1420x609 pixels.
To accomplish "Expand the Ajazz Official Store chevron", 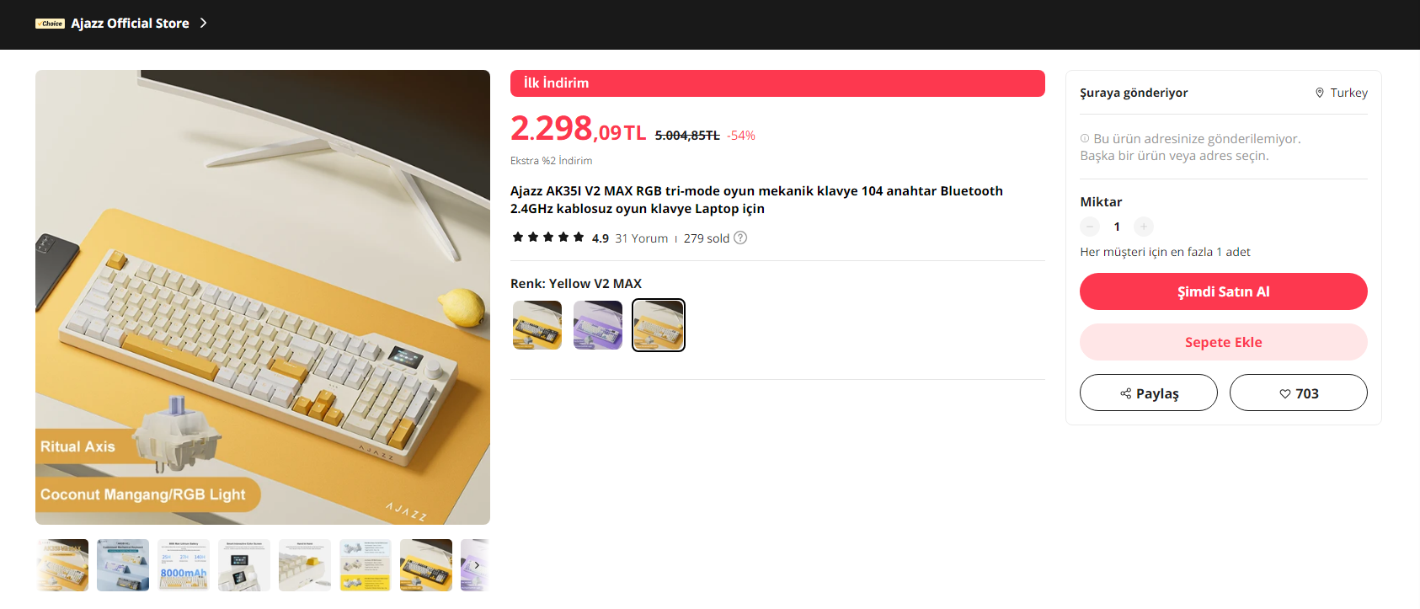I will 203,23.
